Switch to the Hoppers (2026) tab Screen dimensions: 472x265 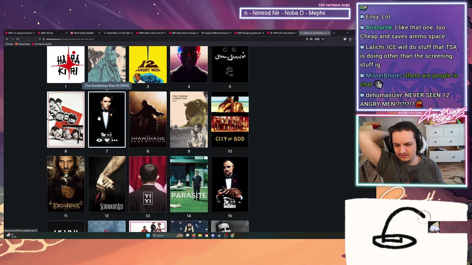tap(217, 33)
